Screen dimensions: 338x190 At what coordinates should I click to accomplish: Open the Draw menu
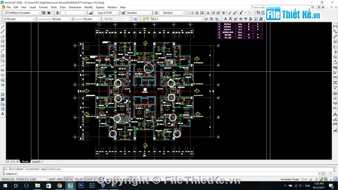tap(63, 7)
